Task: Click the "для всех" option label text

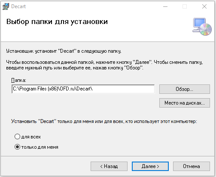Action: coord(31,137)
